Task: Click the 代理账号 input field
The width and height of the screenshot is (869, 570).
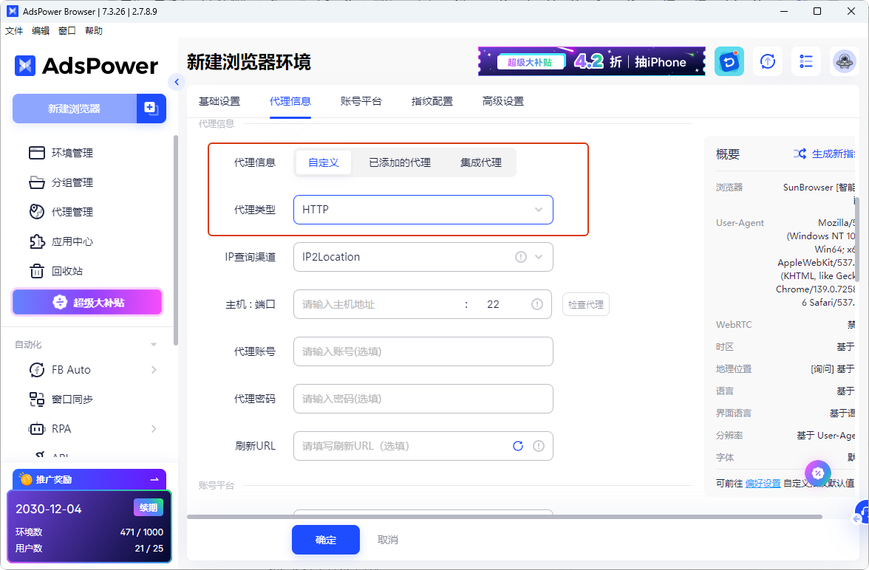Action: pyautogui.click(x=423, y=351)
